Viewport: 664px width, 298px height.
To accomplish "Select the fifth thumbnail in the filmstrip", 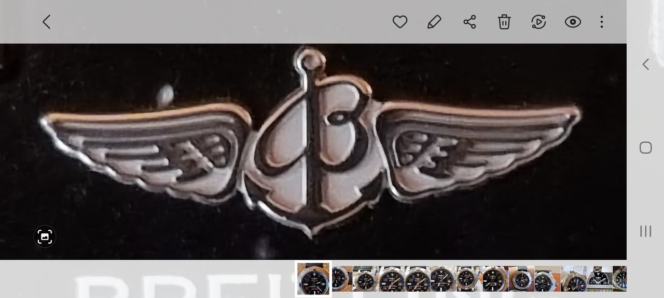I will coord(417,279).
